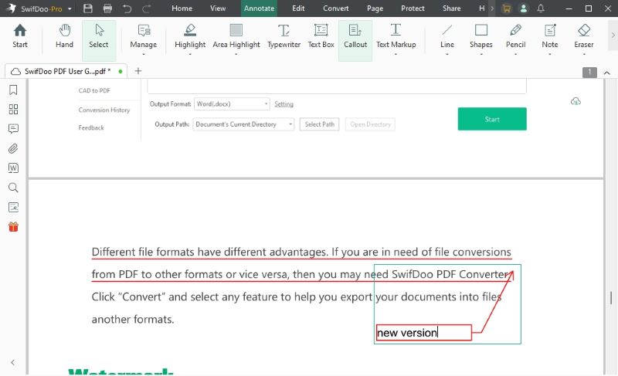Select the Hand tool

[64, 36]
